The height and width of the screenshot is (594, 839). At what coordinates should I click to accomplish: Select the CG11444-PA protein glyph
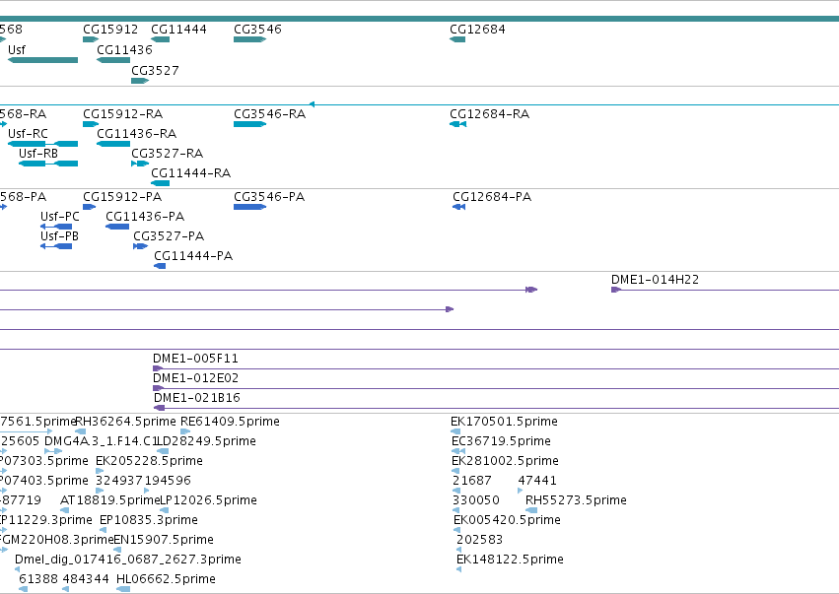tap(160, 266)
